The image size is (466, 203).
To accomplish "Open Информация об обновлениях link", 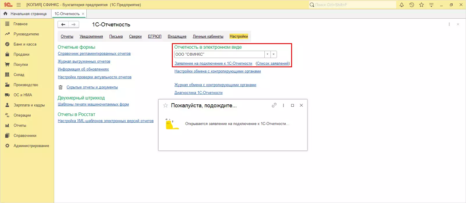I will tap(83, 69).
